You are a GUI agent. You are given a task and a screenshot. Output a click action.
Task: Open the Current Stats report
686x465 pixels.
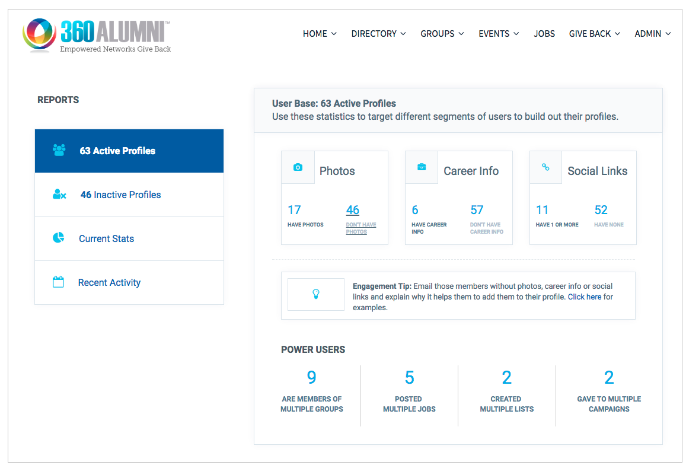[129, 238]
